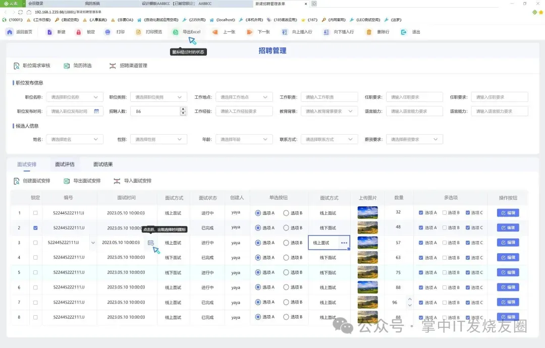Click the 退出 exit toolbar icon
The height and width of the screenshot is (348, 545).
click(x=404, y=32)
